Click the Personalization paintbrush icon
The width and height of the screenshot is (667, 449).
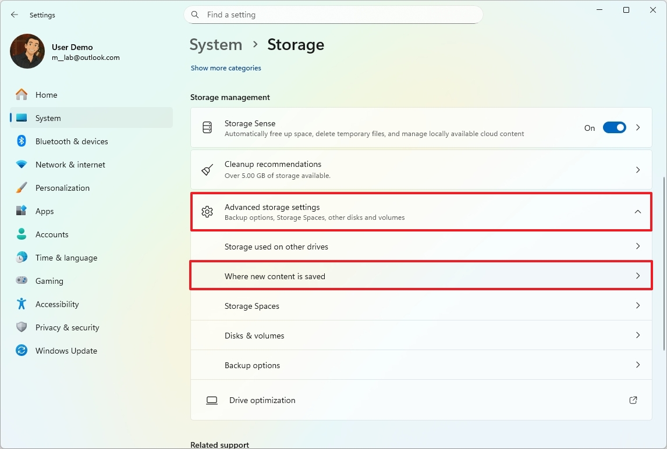22,188
